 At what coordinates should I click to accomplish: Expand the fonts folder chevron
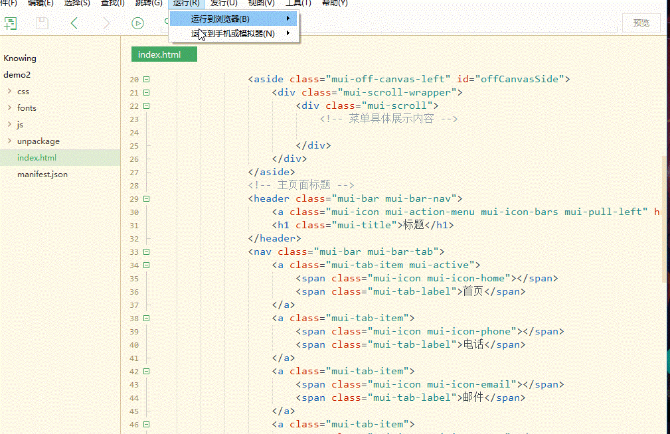[9, 108]
